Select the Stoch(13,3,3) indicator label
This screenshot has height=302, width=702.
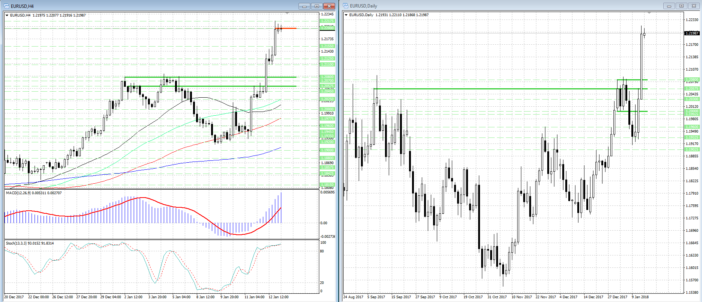click(x=30, y=243)
